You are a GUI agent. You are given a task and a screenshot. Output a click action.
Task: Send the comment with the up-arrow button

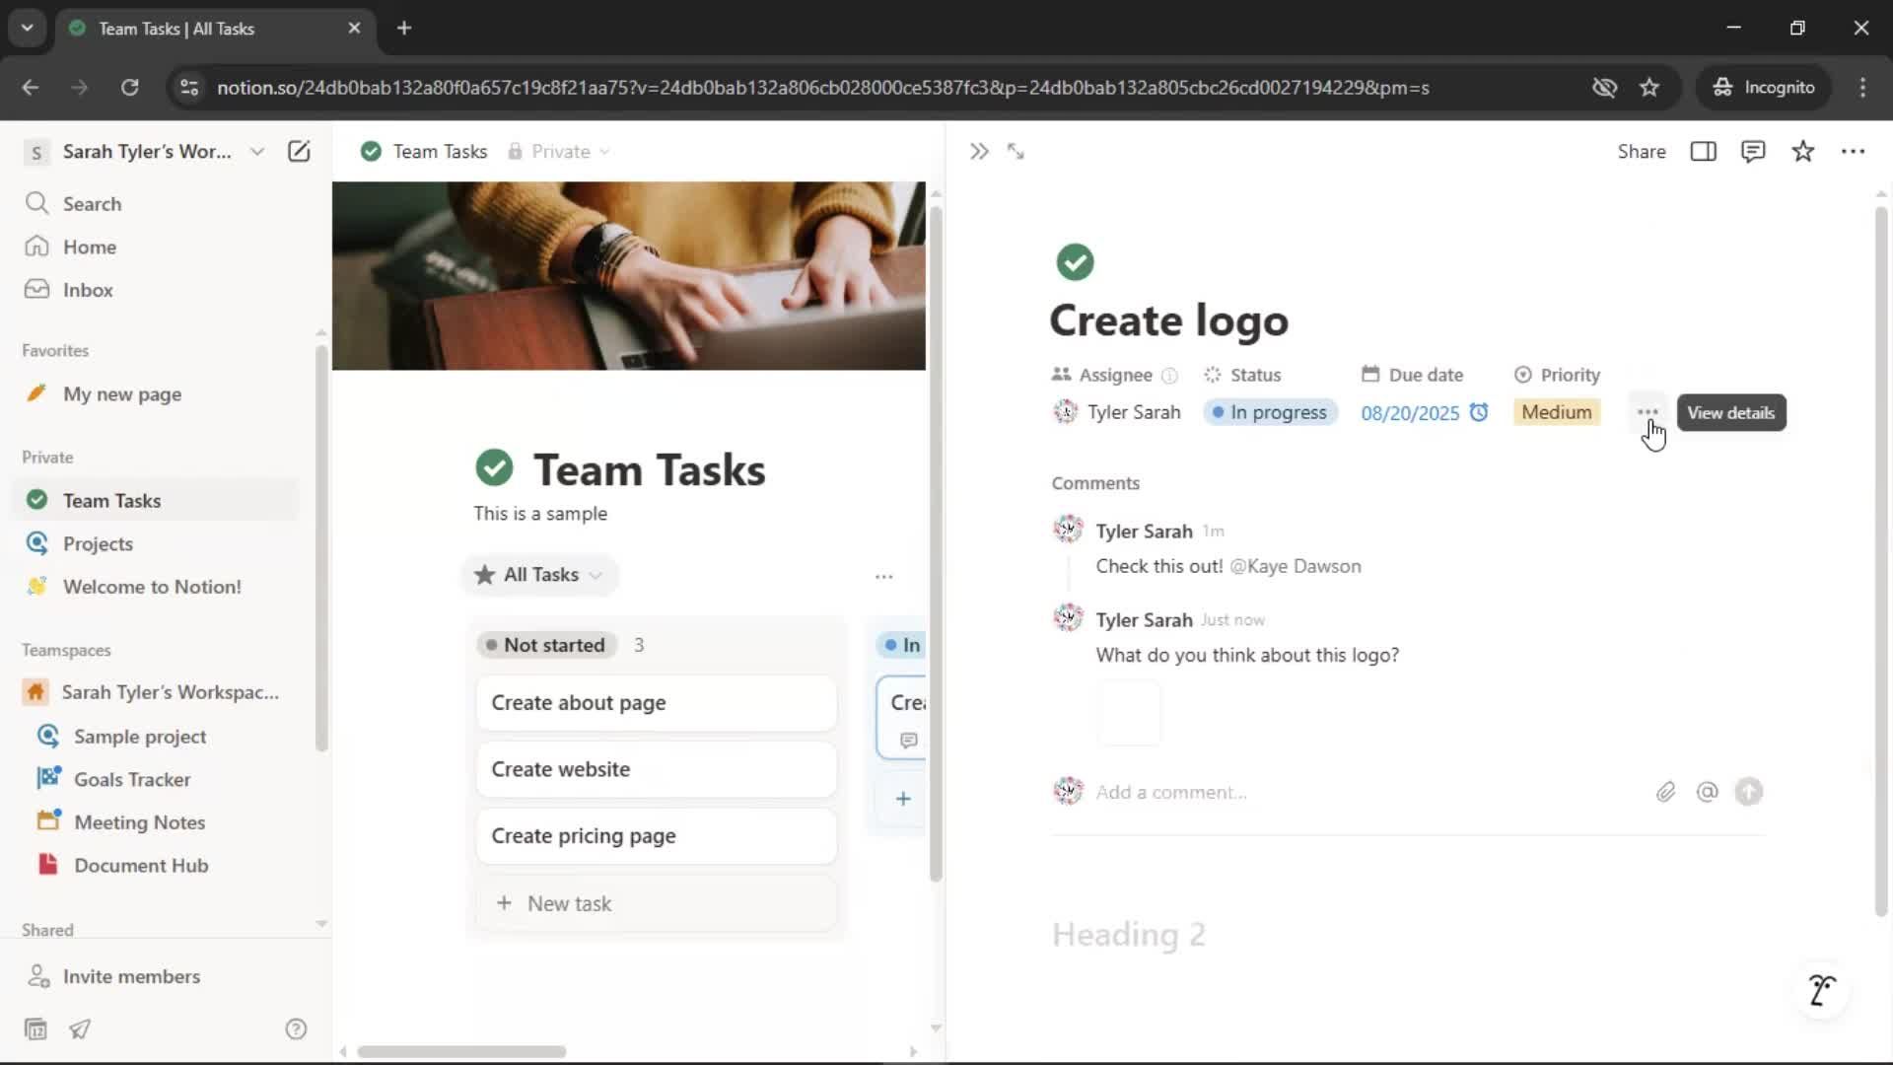(x=1749, y=792)
